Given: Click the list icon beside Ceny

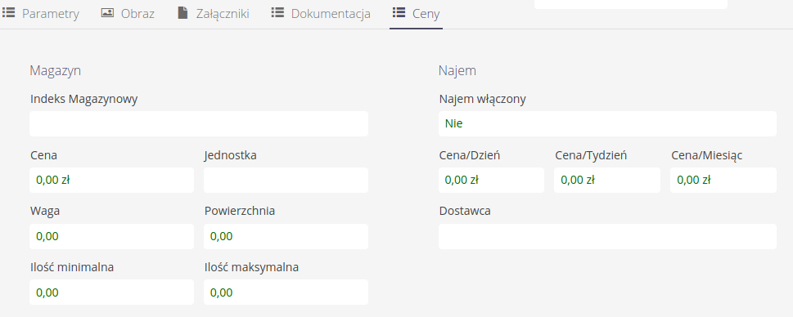Looking at the screenshot, I should tap(399, 12).
